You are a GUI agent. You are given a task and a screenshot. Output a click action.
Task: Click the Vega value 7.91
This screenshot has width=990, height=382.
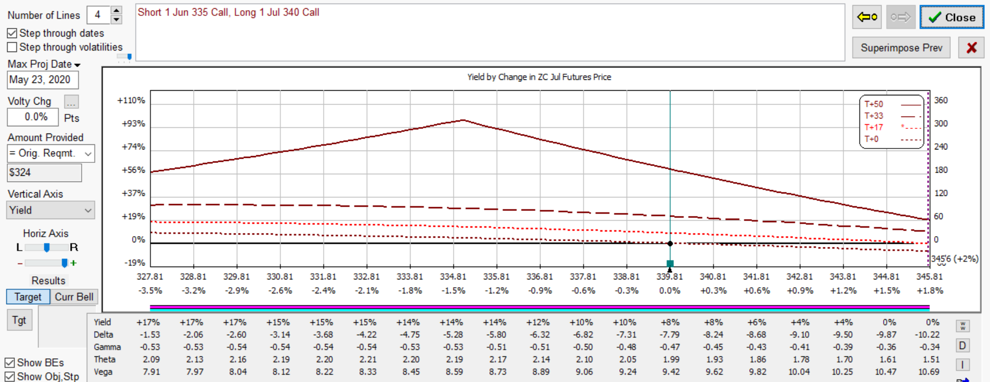coord(151,372)
